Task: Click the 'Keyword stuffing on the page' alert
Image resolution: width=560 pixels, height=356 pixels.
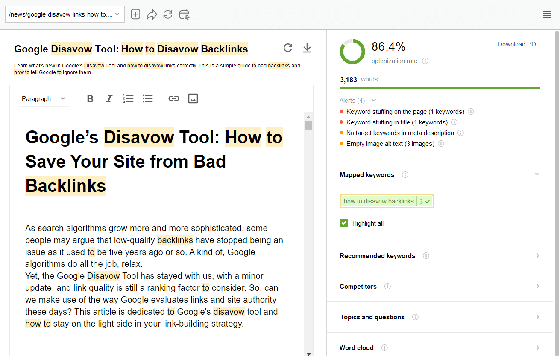Action: (405, 112)
